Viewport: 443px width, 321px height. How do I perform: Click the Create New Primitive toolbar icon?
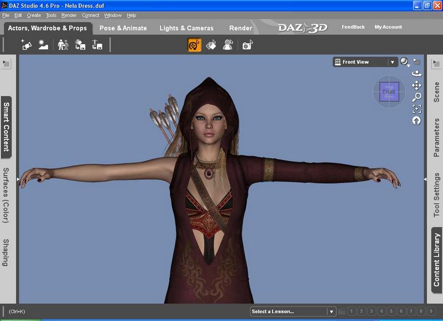tap(26, 45)
